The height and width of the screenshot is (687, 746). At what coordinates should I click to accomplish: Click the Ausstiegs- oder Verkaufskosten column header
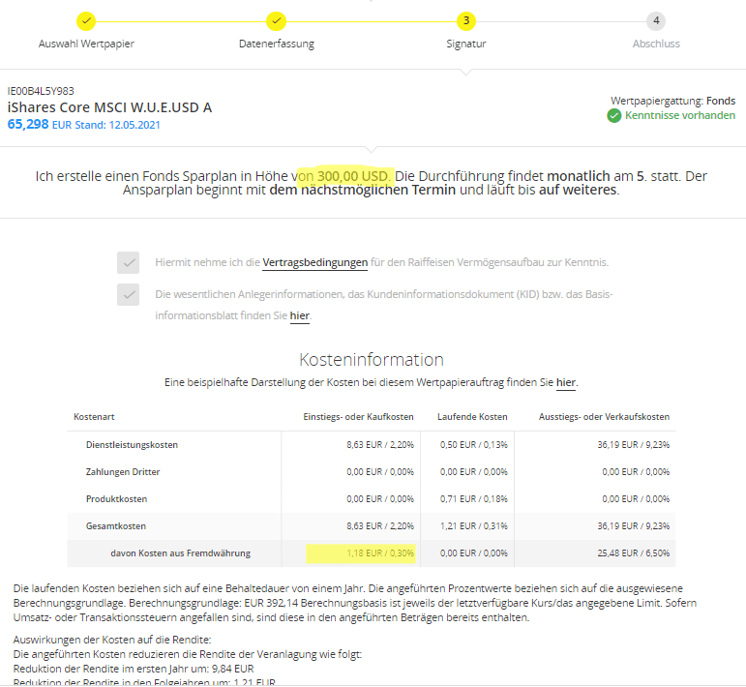coord(604,417)
